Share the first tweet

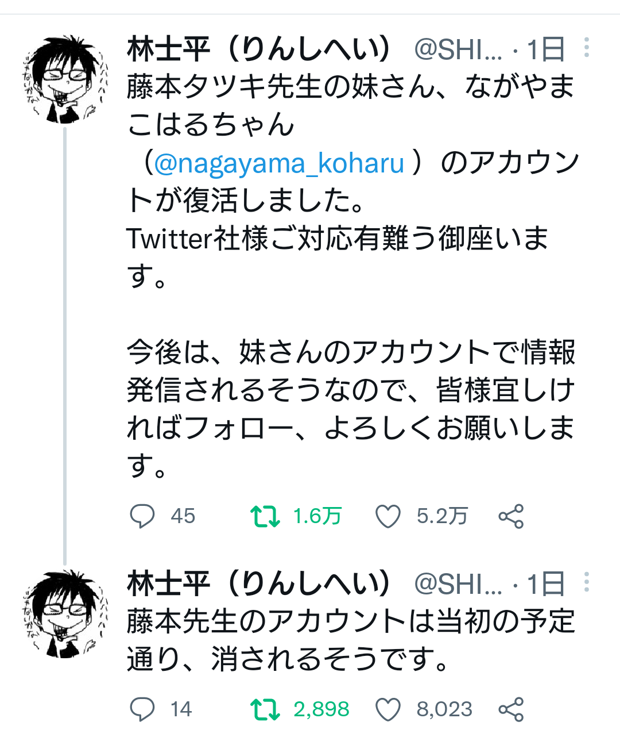point(511,516)
